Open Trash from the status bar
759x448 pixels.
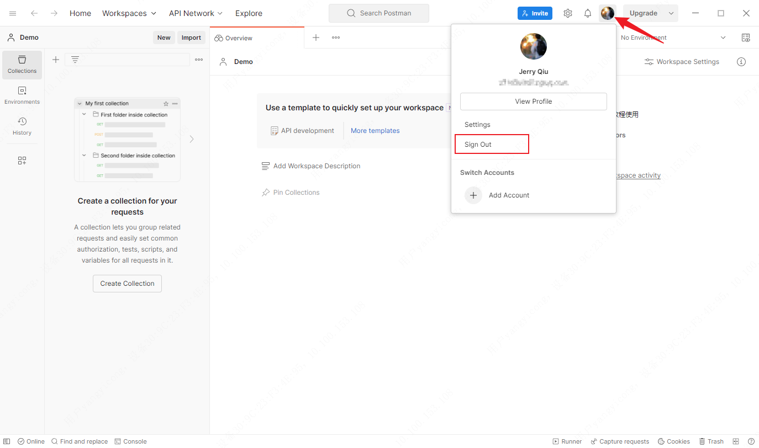[x=711, y=441]
